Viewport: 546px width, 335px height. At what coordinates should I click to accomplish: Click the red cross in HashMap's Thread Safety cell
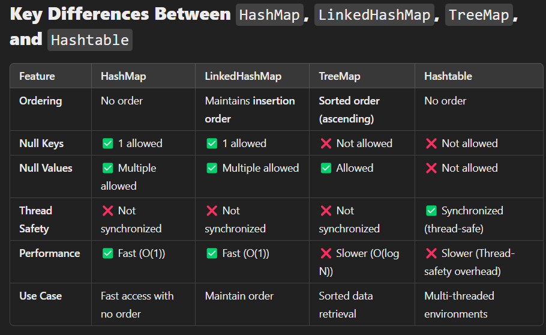[108, 211]
